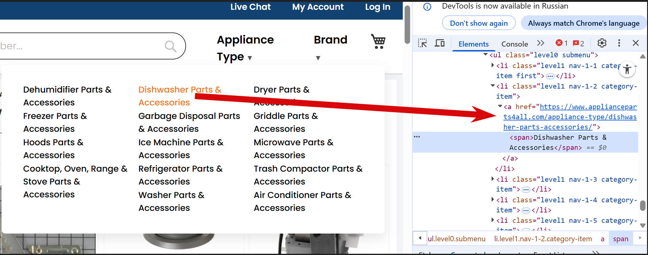Show more DevTools tabs chevron
Viewport: 648px width, 255px height.
[541, 43]
